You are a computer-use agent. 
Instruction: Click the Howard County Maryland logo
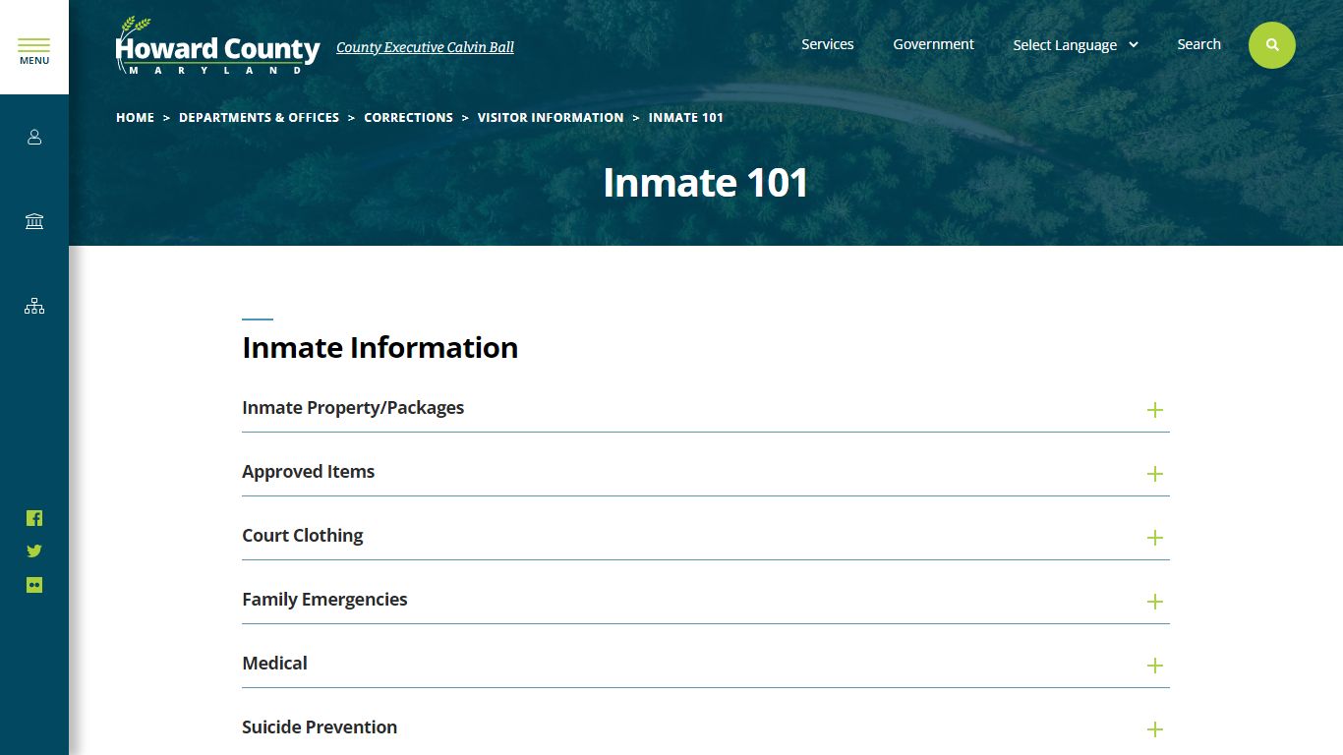coord(217,46)
